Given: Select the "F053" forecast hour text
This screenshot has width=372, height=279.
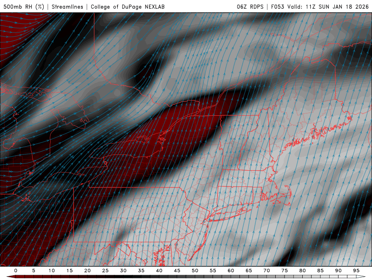Looking at the screenshot, I should click(x=278, y=7).
